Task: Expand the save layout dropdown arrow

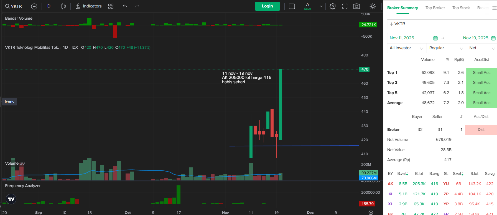Action: click(x=321, y=6)
